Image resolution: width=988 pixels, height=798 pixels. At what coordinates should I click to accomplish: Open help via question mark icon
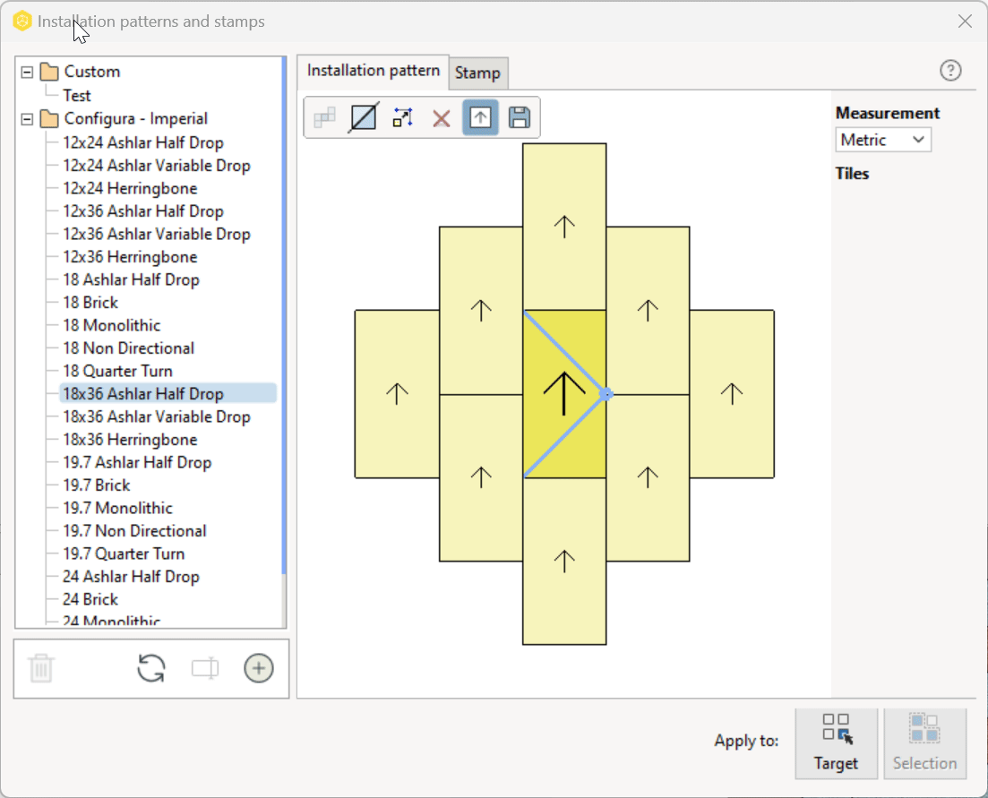pos(950,70)
